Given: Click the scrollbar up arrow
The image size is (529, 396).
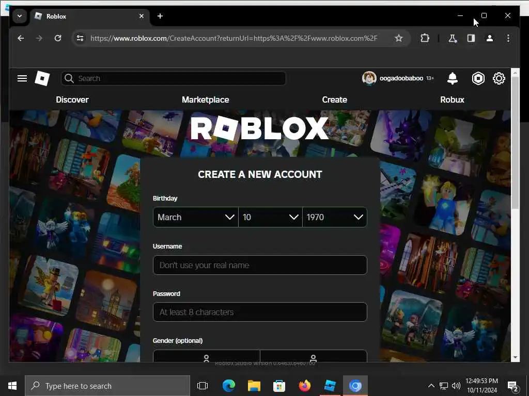Looking at the screenshot, I should [515, 72].
